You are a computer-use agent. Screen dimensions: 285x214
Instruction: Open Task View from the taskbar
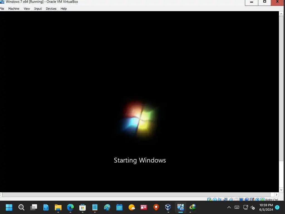[x=34, y=207]
